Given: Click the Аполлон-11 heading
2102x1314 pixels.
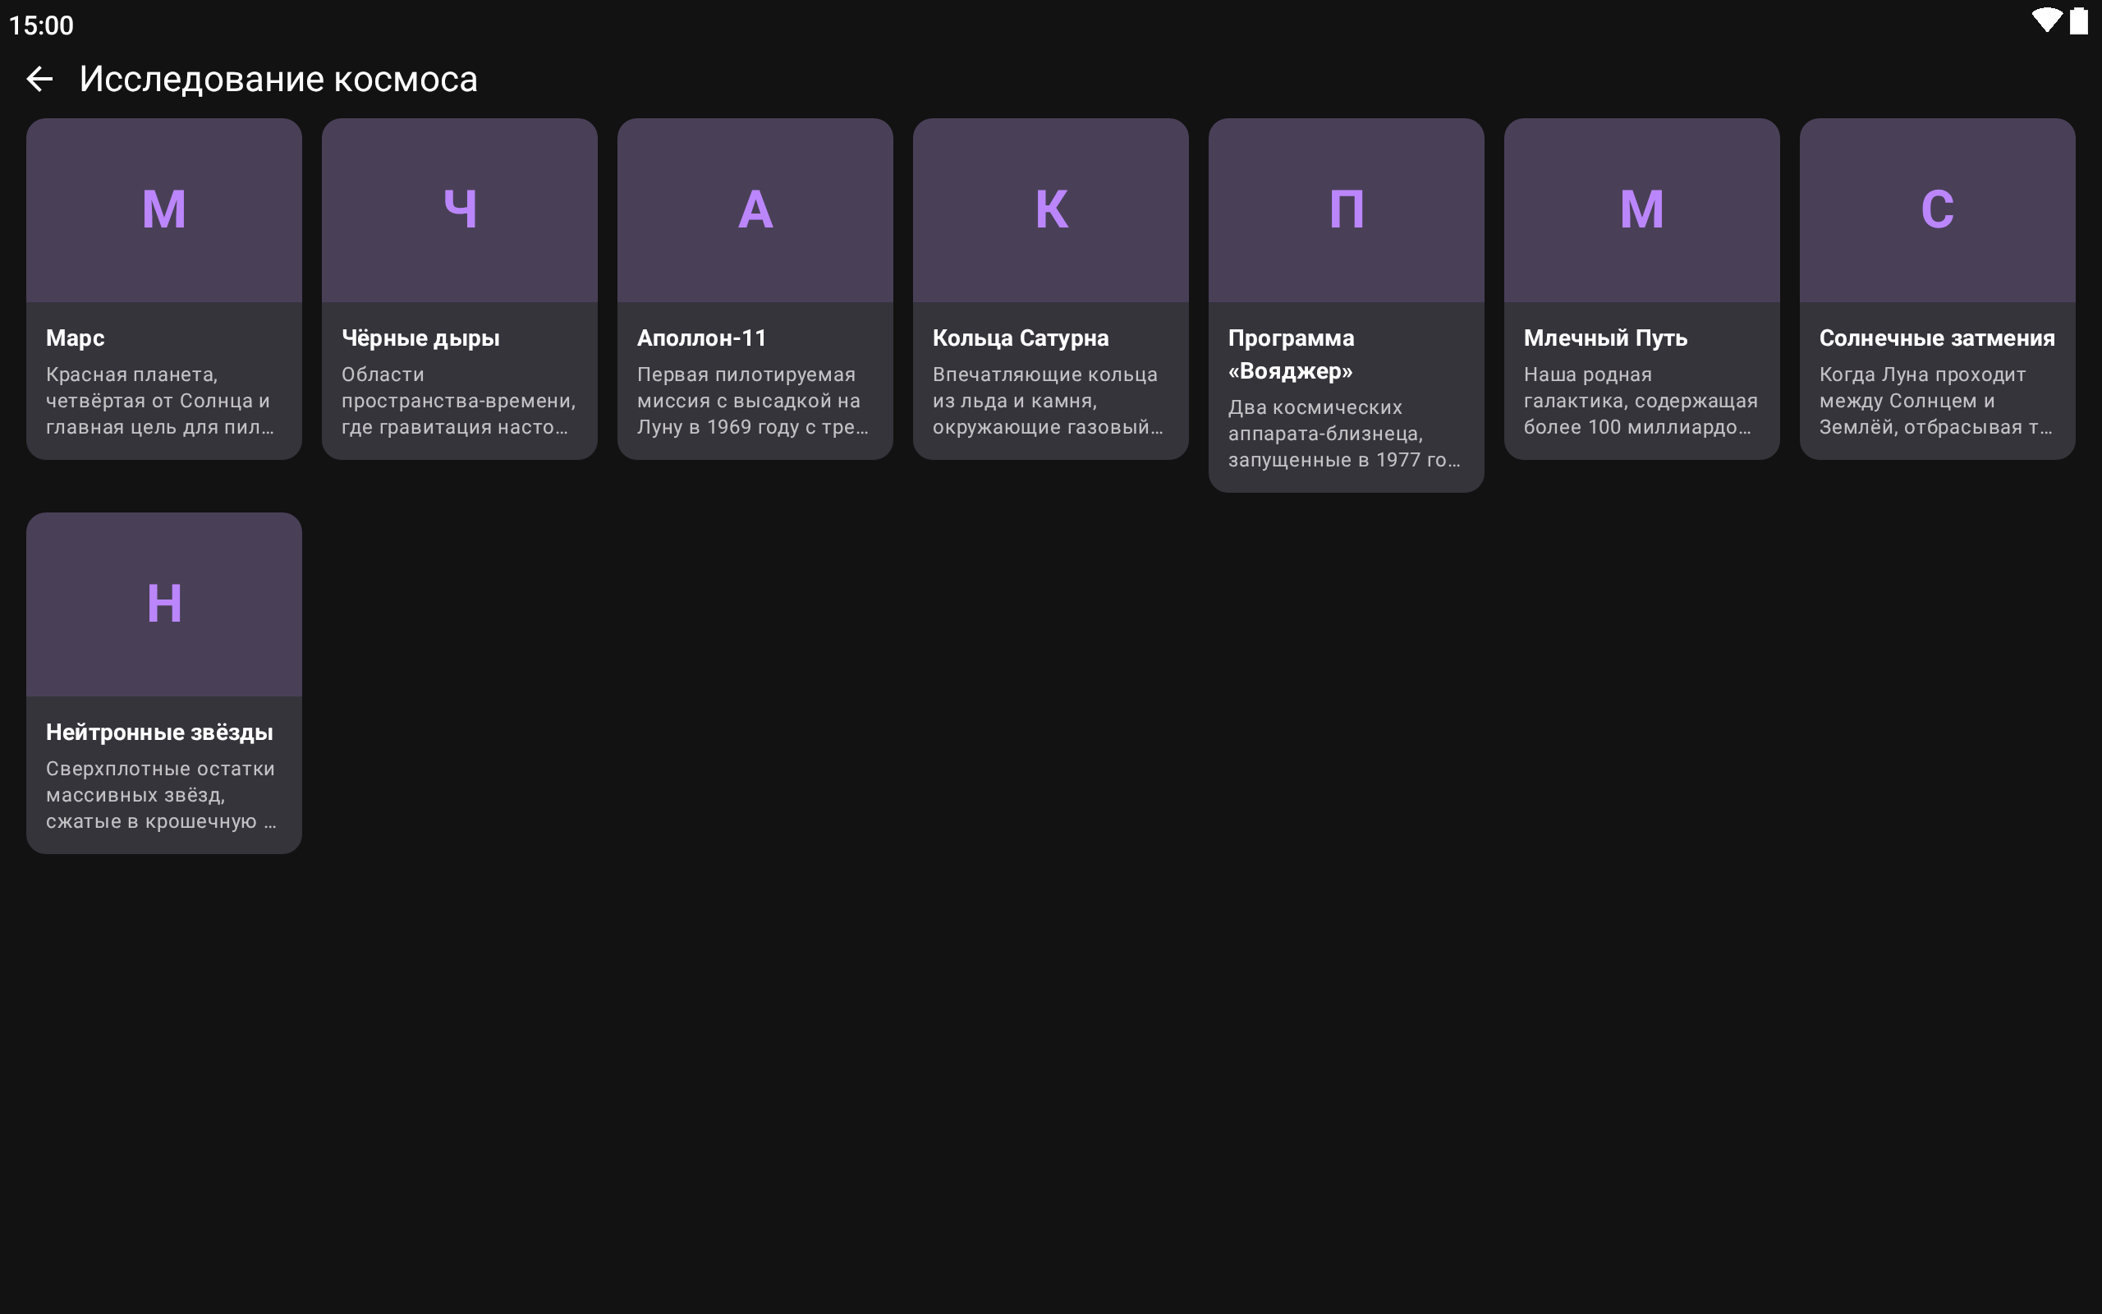Looking at the screenshot, I should [x=702, y=338].
